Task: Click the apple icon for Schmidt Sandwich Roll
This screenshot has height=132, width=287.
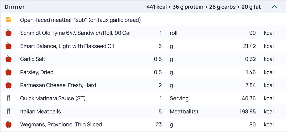Action: [9, 33]
